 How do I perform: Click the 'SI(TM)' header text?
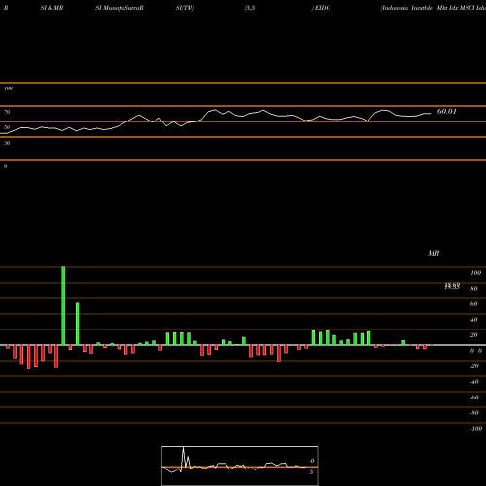pos(185,8)
